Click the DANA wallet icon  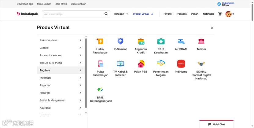pos(219,4)
